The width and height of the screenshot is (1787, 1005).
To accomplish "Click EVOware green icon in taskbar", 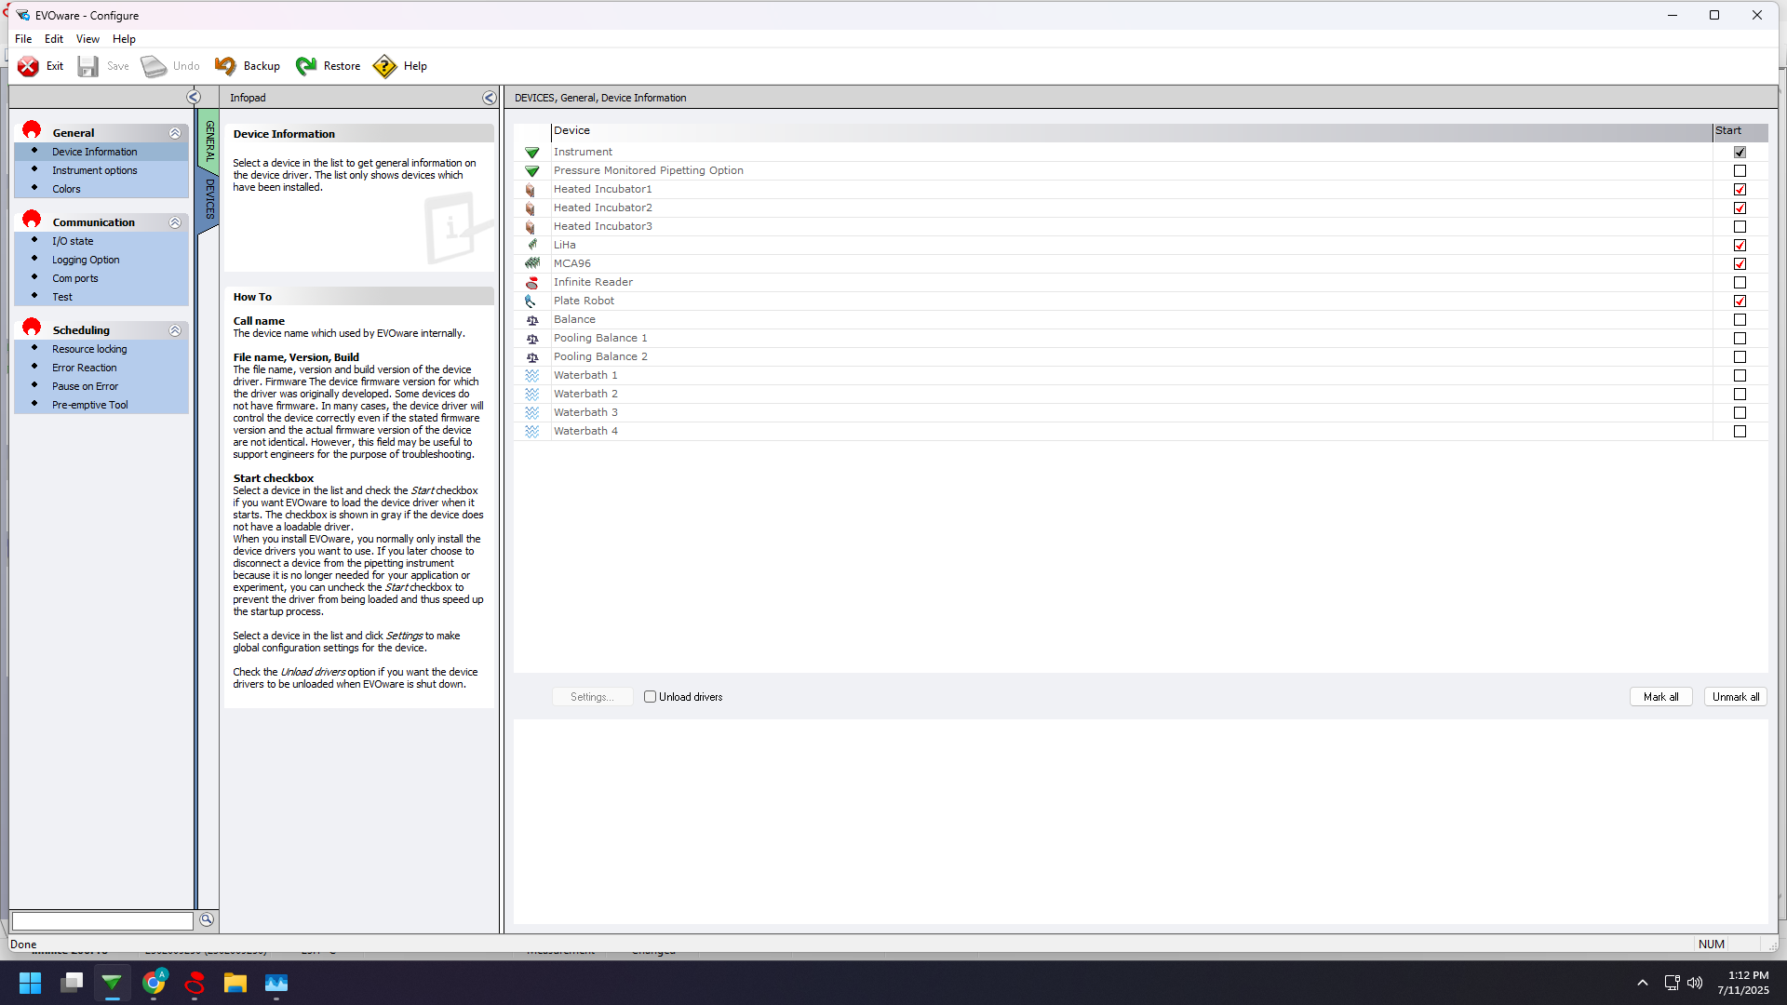I will coord(112,983).
